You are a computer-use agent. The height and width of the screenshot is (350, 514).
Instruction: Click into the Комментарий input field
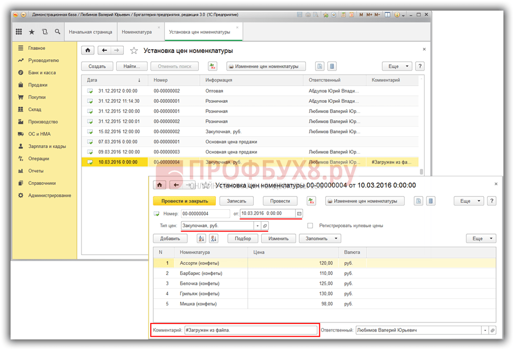[251, 330]
